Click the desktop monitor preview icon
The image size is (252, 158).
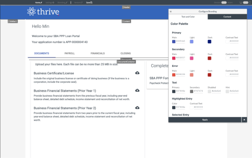pos(241,2)
